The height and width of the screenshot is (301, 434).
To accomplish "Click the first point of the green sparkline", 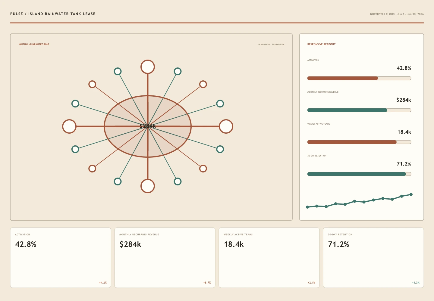I will coord(307,207).
